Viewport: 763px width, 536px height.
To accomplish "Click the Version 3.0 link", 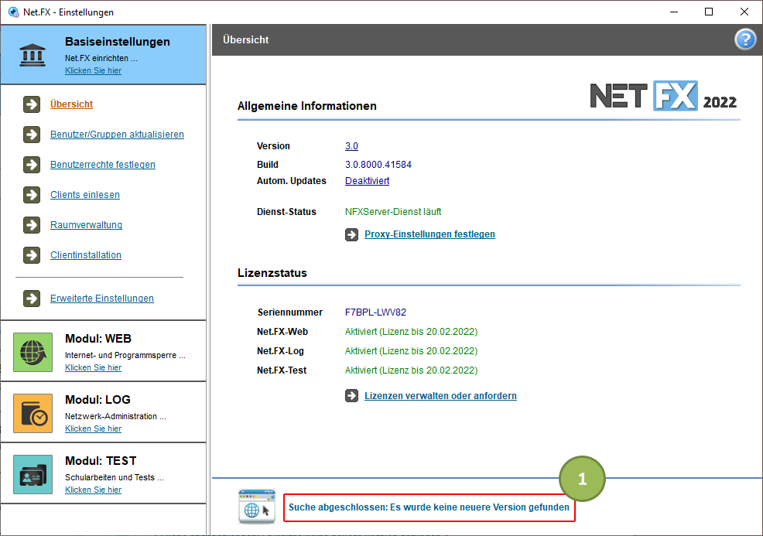I will pos(351,146).
